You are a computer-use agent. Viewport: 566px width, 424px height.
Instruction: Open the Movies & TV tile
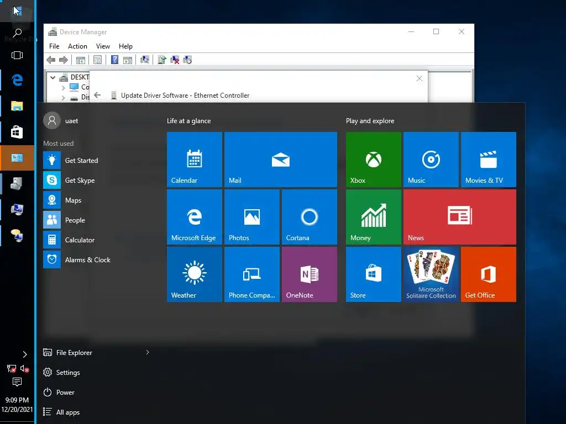pos(489,160)
